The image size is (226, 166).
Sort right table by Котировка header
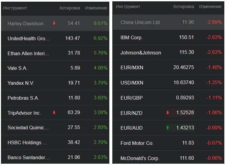[x=183, y=7]
